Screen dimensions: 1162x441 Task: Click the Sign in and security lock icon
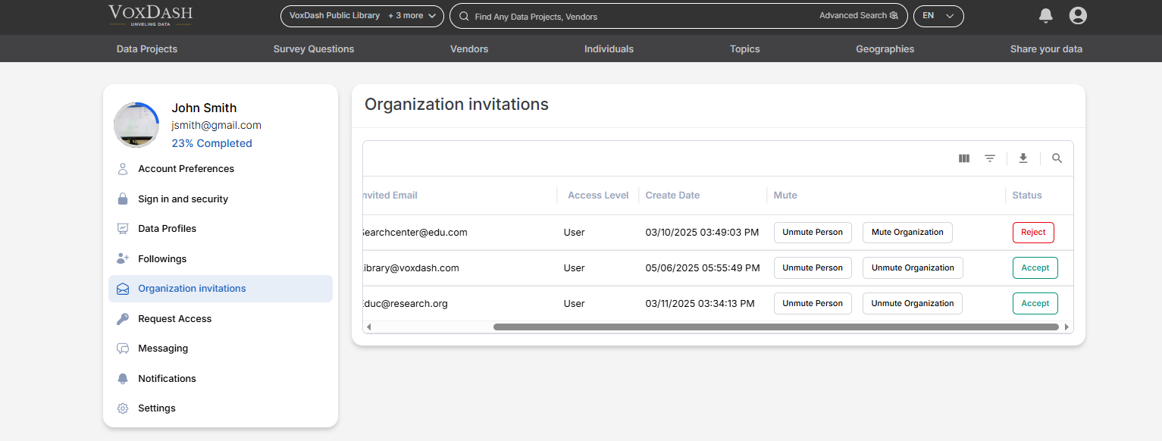tap(123, 199)
